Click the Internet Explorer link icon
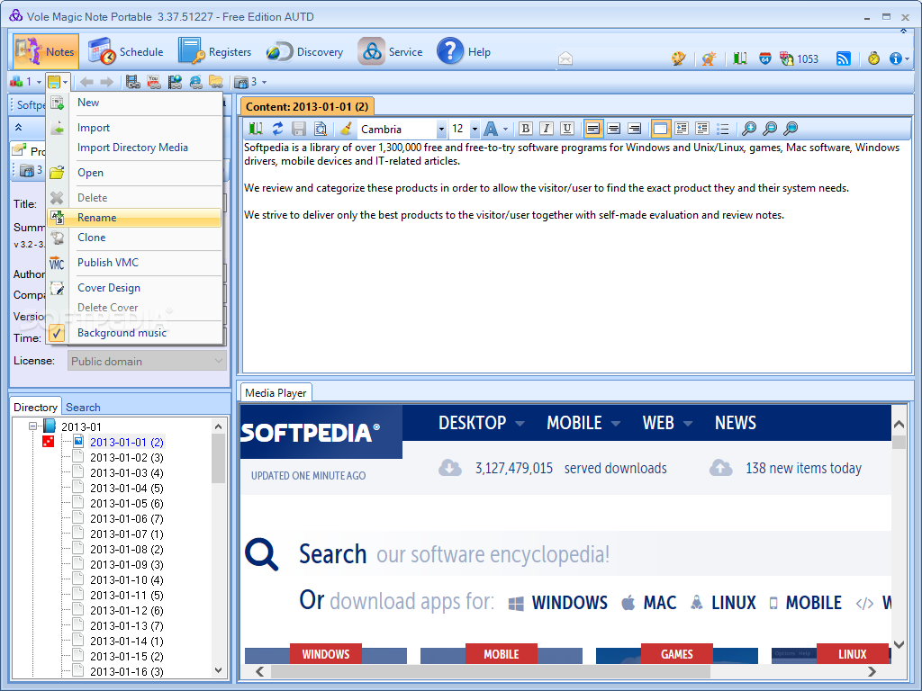Screen dimensions: 922x691 tap(195, 82)
